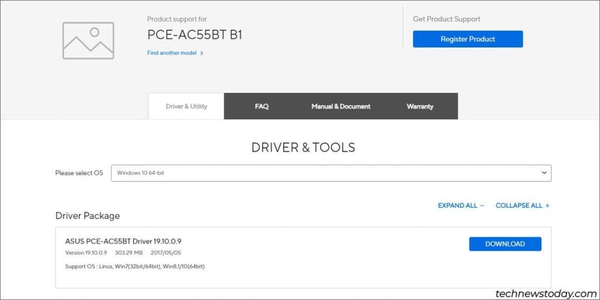This screenshot has width=600, height=300.
Task: Click the Product support for label
Action: (177, 19)
